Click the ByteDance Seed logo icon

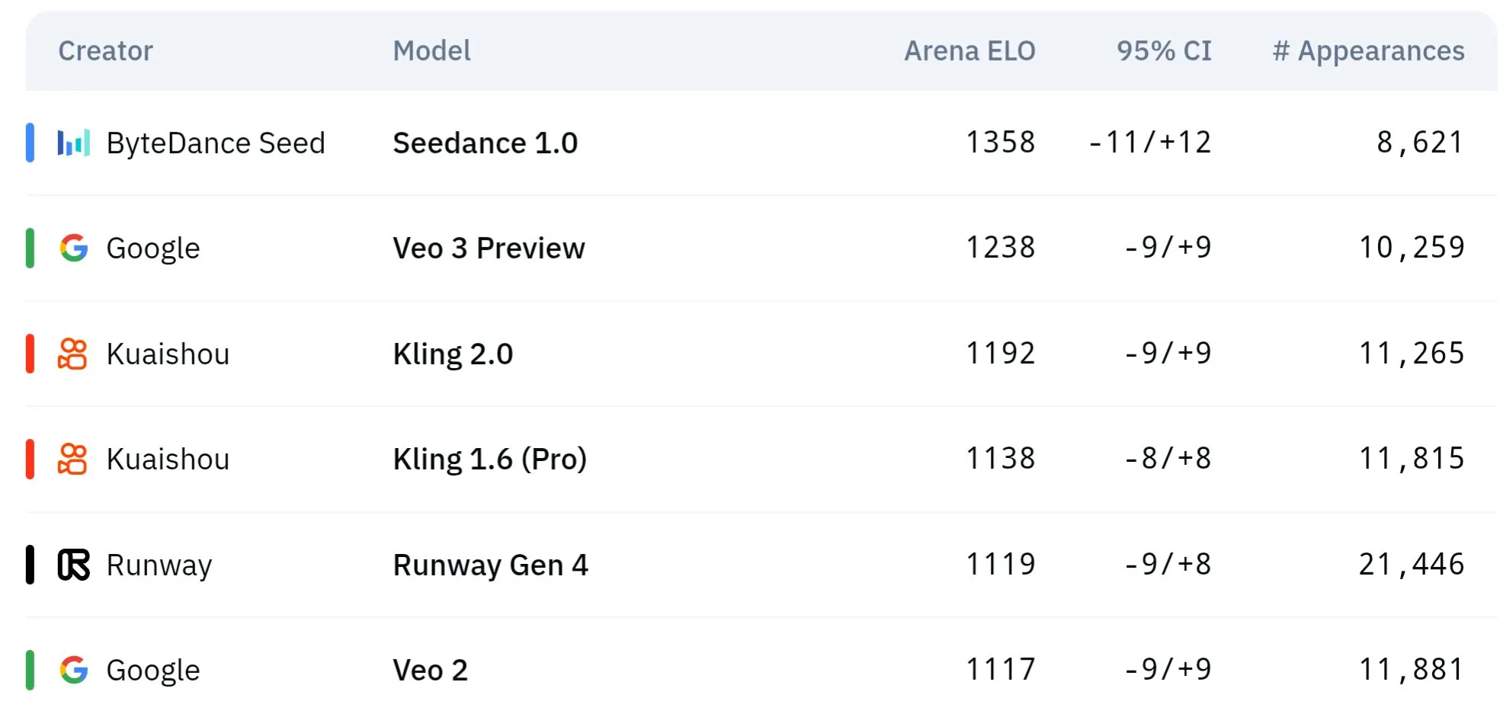pos(74,143)
